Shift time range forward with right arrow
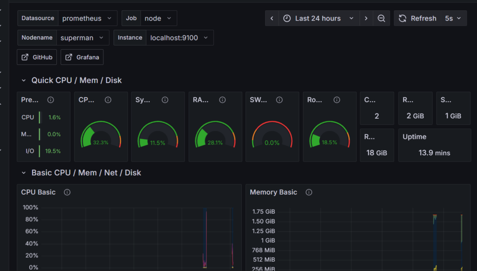 point(366,18)
